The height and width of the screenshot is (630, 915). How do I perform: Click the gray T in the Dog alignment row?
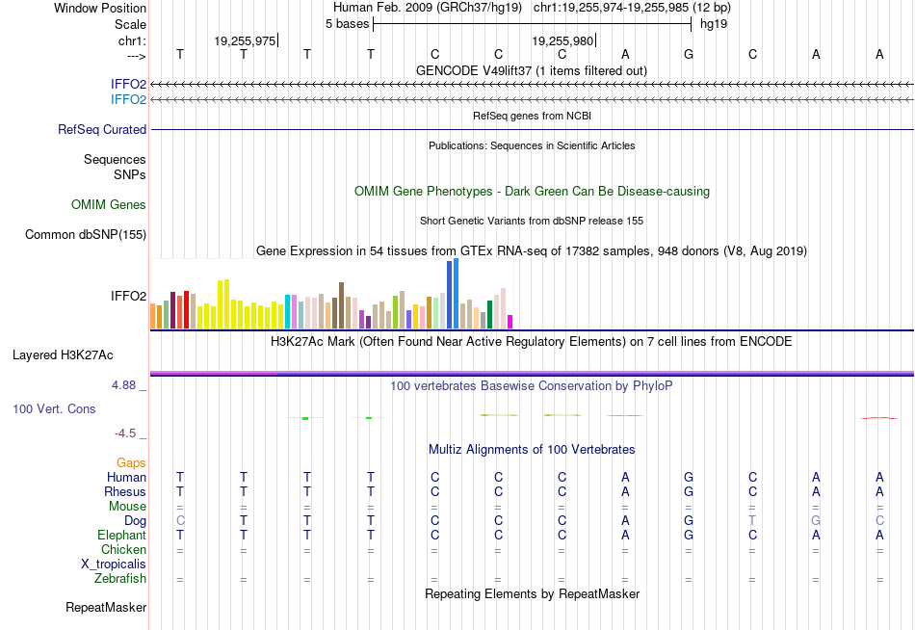(752, 521)
